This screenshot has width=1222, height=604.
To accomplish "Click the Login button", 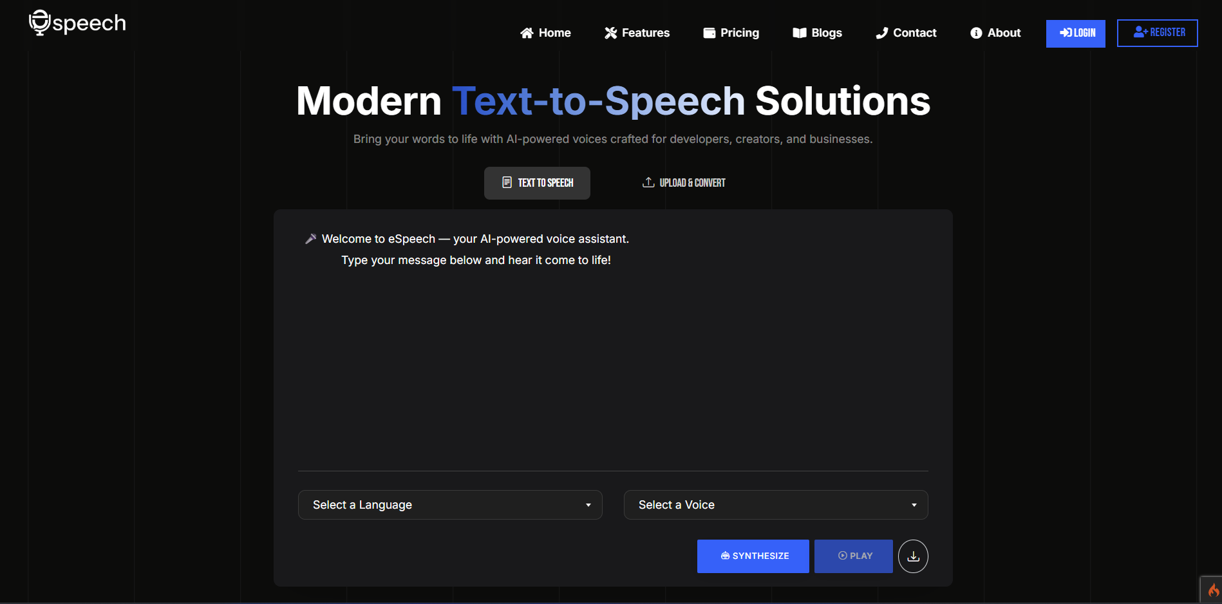I will tap(1075, 33).
